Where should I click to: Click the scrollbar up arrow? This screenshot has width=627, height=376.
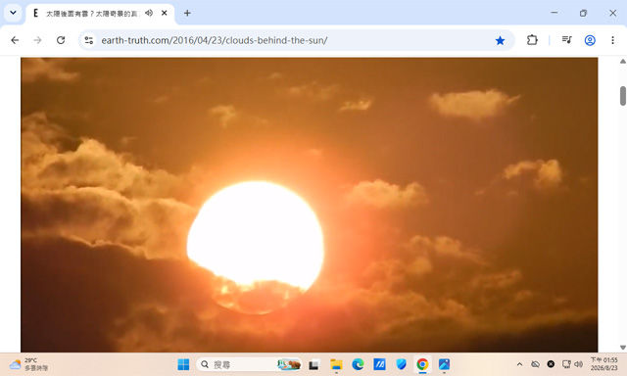pyautogui.click(x=623, y=61)
